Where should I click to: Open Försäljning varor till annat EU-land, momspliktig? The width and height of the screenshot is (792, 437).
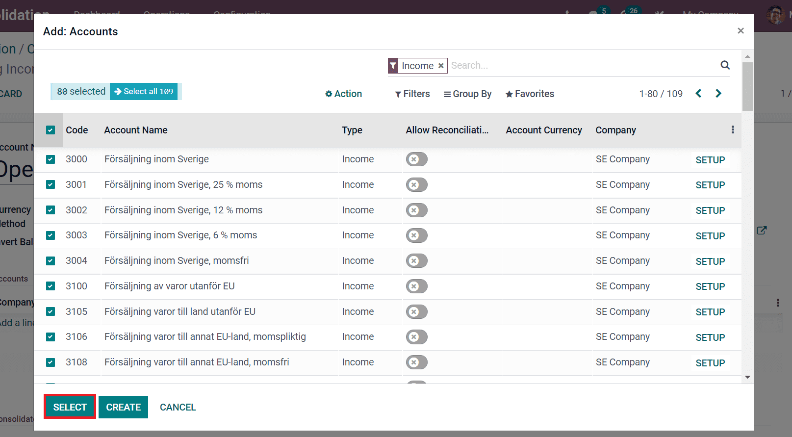pyautogui.click(x=205, y=336)
